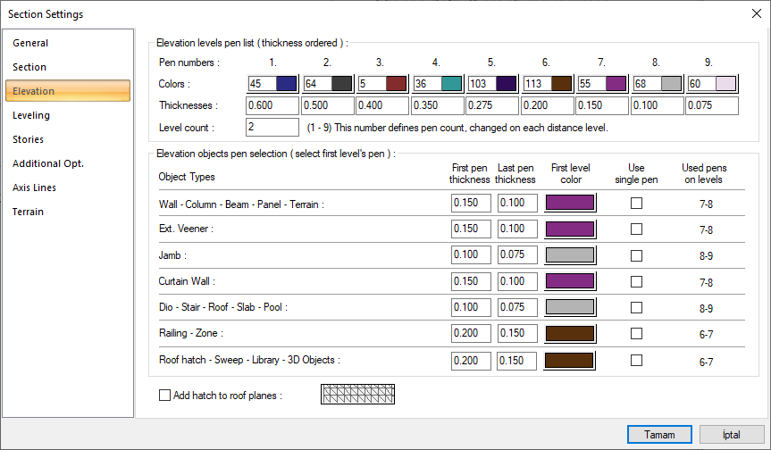Viewport: 771px width, 450px height.
Task: Check Use single pen for Jamb
Action: coord(636,255)
